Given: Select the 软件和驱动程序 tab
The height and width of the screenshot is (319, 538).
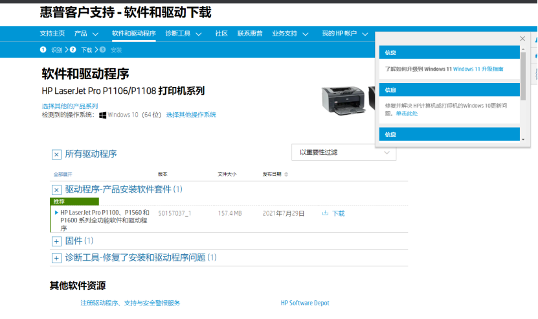Looking at the screenshot, I should click(134, 33).
